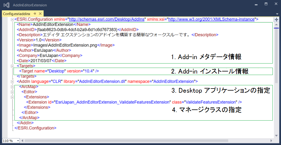Viewport: 281px width, 145px height.
Task: Click the namespace value "AddInEditorExtension"
Action: (x=174, y=82)
